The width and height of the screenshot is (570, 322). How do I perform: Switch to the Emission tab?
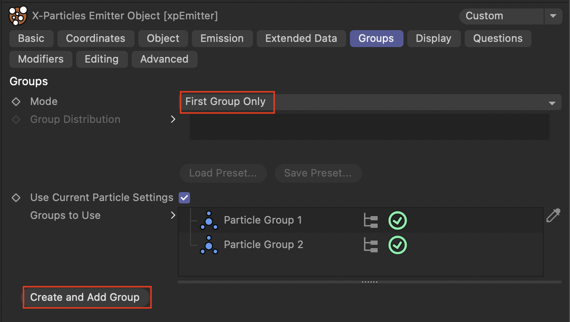click(222, 39)
